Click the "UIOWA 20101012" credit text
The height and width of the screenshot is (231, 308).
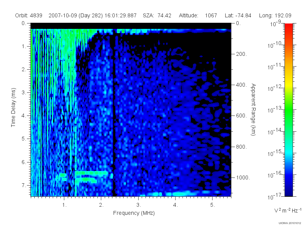290,223
